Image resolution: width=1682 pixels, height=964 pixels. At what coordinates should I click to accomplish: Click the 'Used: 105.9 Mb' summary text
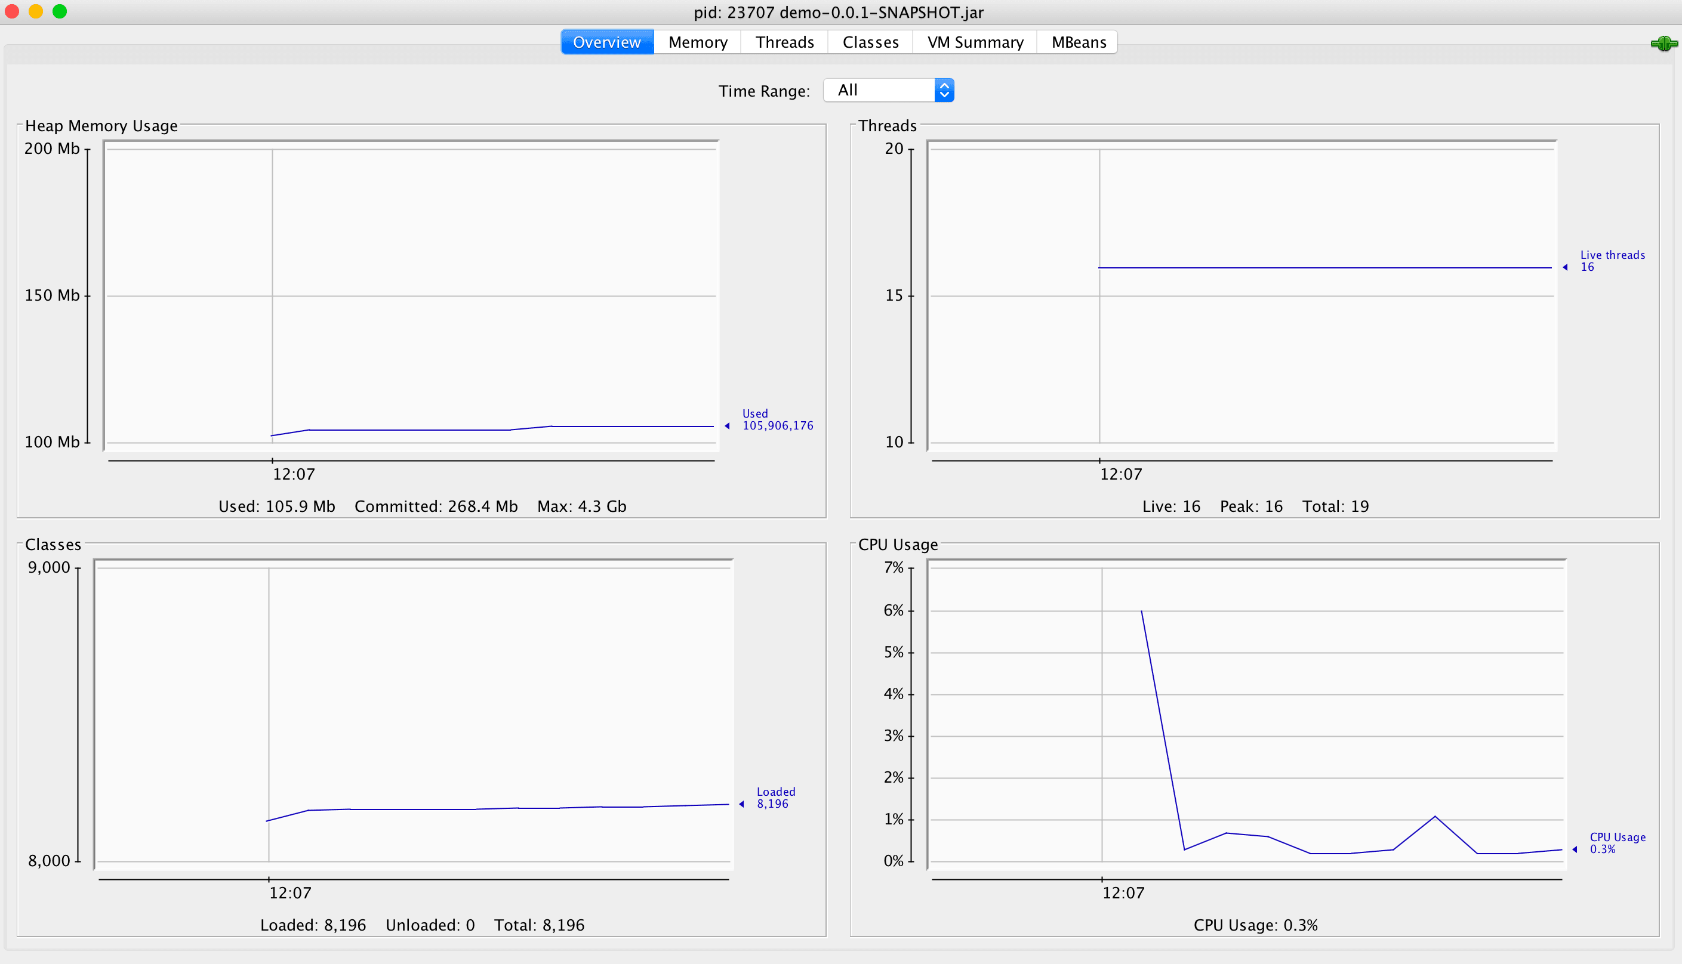click(x=277, y=506)
